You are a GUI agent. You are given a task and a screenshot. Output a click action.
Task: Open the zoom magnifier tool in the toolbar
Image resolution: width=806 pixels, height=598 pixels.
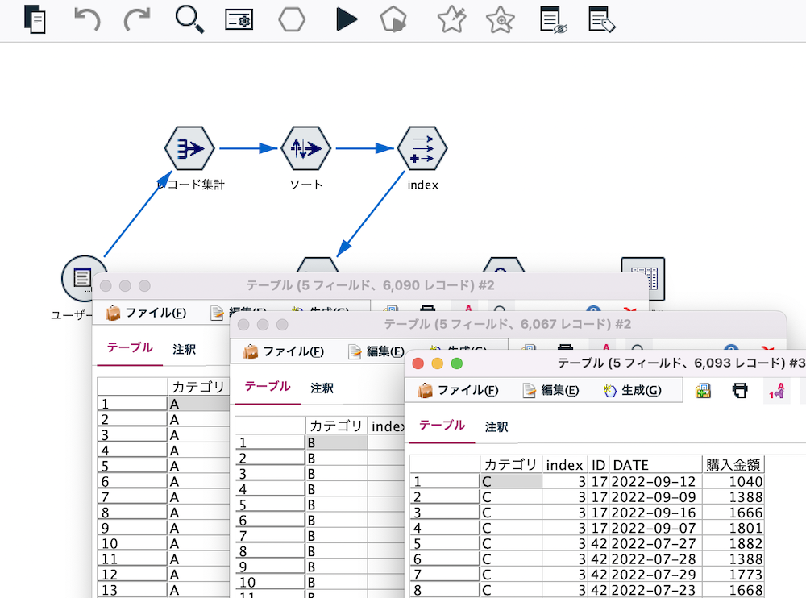pyautogui.click(x=189, y=20)
